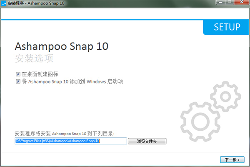Screen dimensions: 250x167
Task: Click the Ashampoo Snap 10 product title
Action: pyautogui.click(x=62, y=46)
